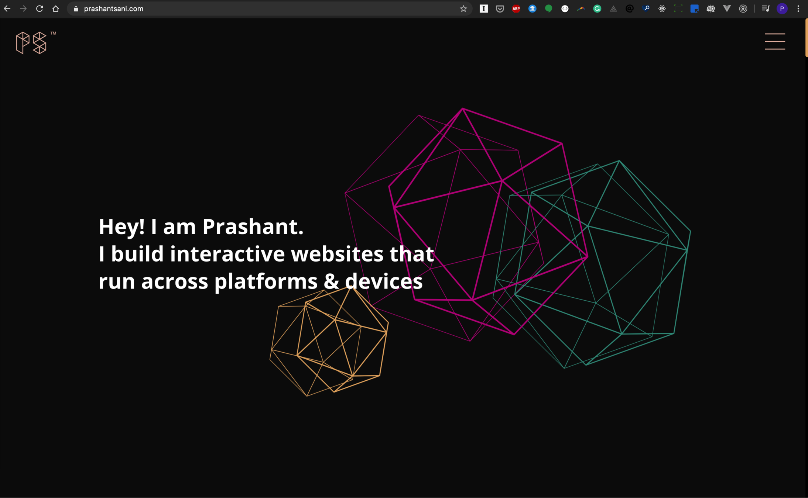The image size is (808, 498).
Task: Click the orange page scrollbar thumb
Action: pyautogui.click(x=806, y=38)
